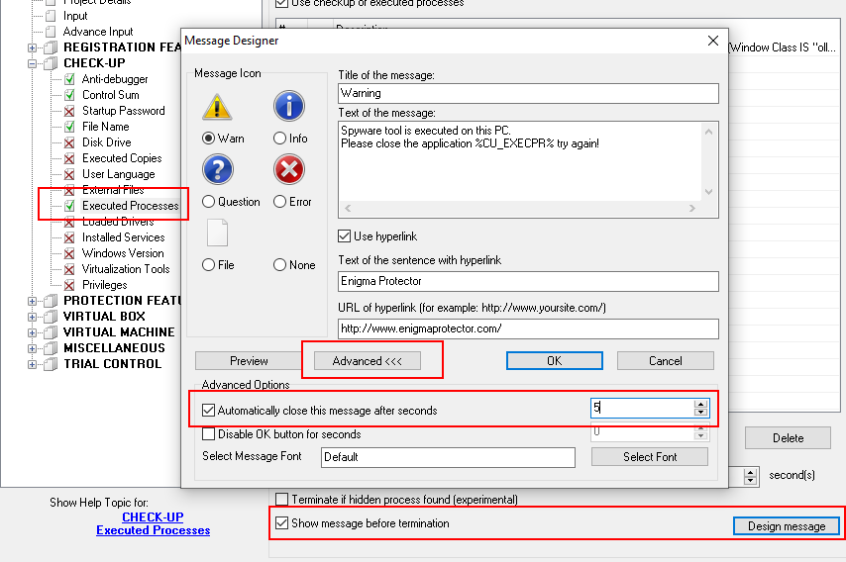
Task: Click the Preview button
Action: pyautogui.click(x=249, y=361)
